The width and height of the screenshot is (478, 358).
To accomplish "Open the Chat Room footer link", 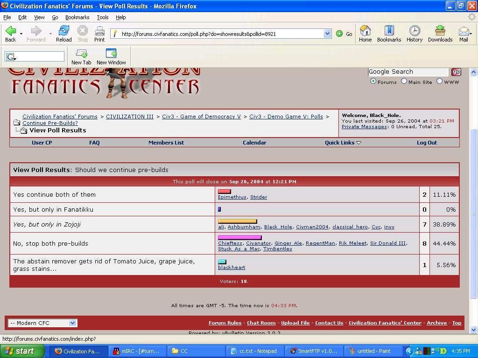I will click(261, 323).
